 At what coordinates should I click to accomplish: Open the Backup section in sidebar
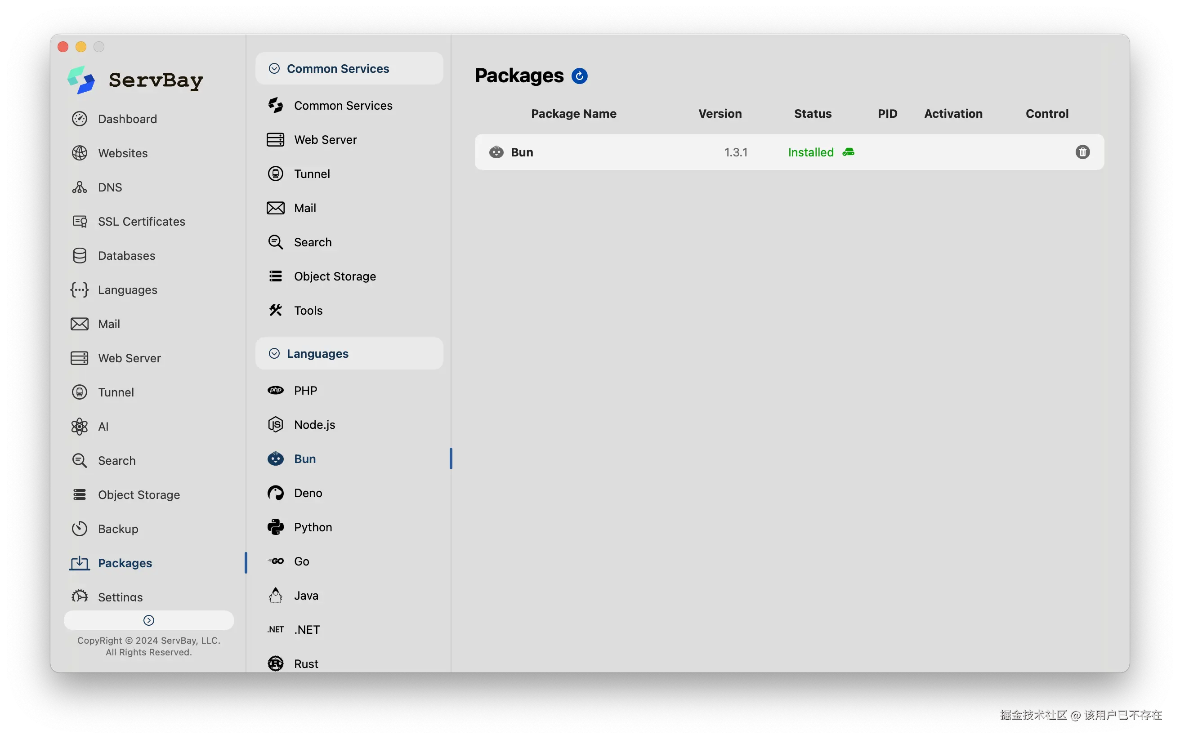[x=118, y=529]
